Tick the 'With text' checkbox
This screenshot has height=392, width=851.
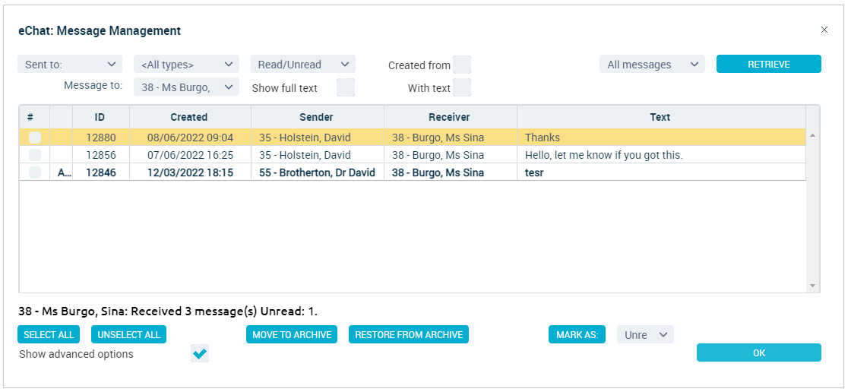click(x=462, y=87)
